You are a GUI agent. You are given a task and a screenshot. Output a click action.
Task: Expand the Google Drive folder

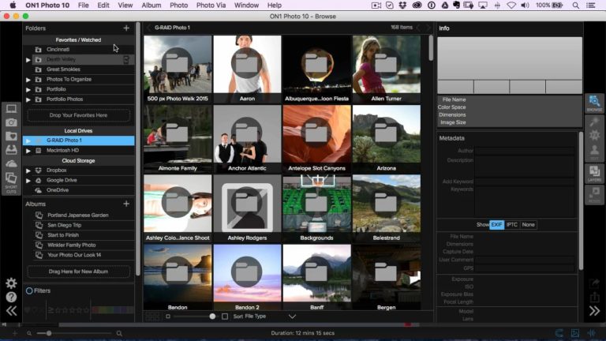28,181
